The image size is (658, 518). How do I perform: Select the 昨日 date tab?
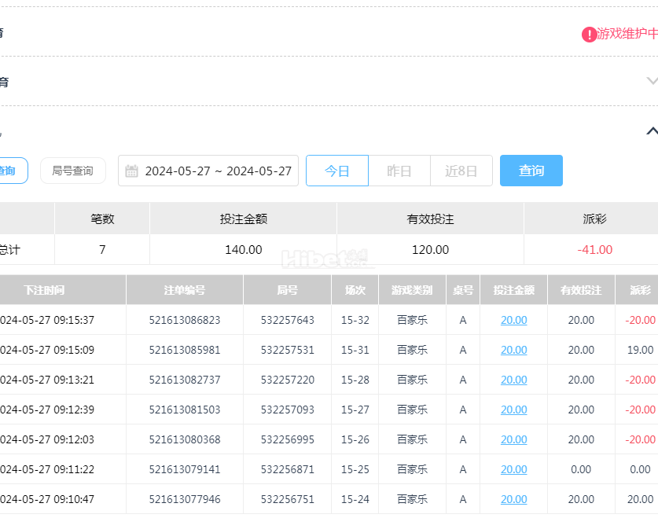click(x=399, y=171)
